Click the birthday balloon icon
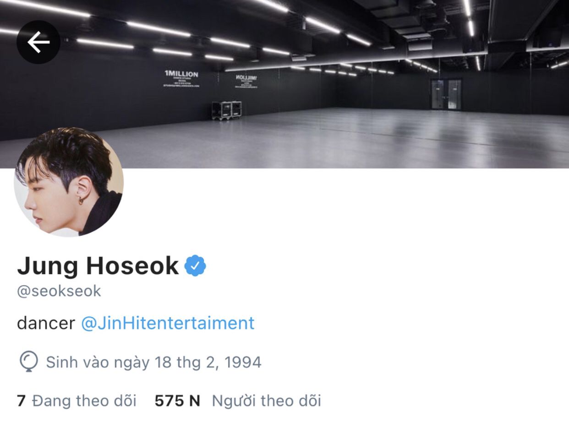 tap(28, 362)
